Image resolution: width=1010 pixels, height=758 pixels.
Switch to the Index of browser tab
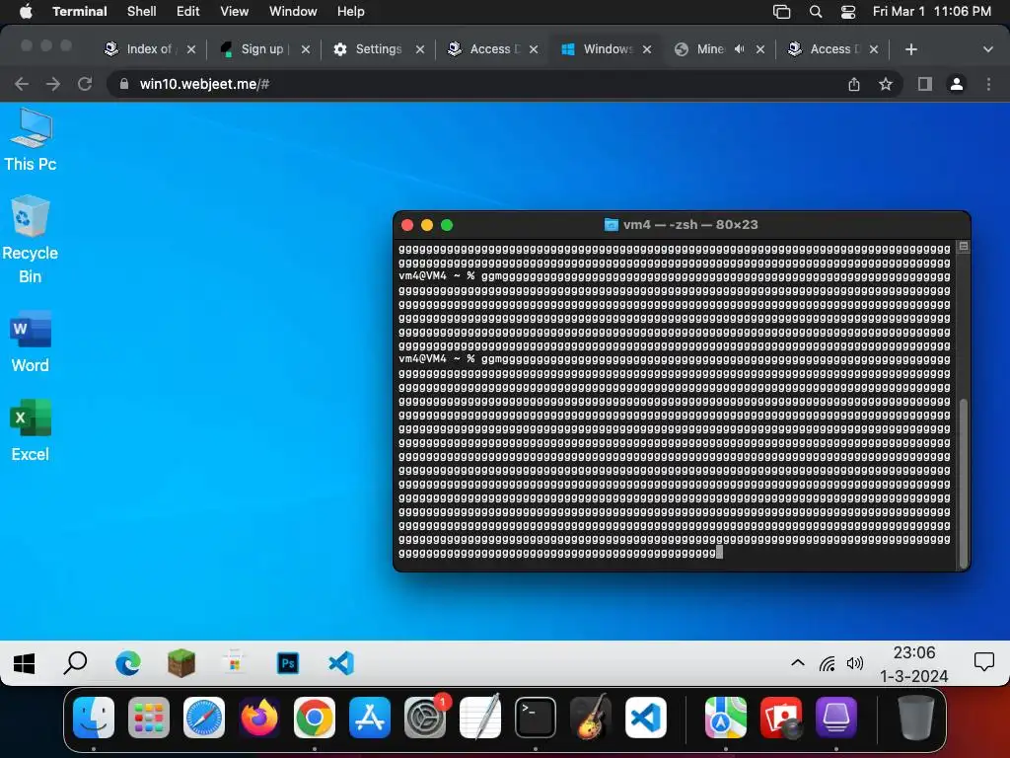click(149, 49)
